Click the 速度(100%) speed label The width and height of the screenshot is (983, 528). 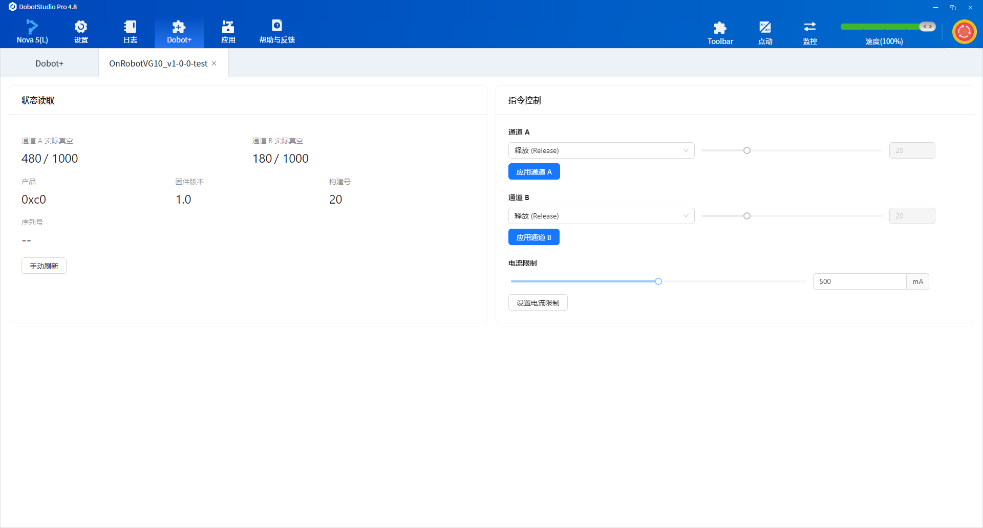884,41
